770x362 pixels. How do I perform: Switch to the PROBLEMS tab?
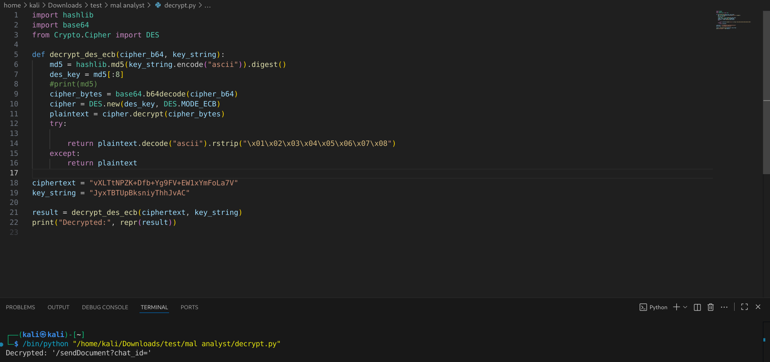coord(20,307)
